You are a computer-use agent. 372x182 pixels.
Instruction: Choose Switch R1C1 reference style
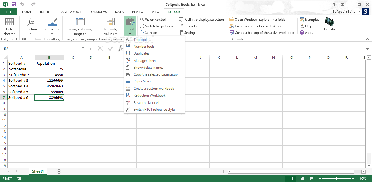pyautogui.click(x=154, y=110)
